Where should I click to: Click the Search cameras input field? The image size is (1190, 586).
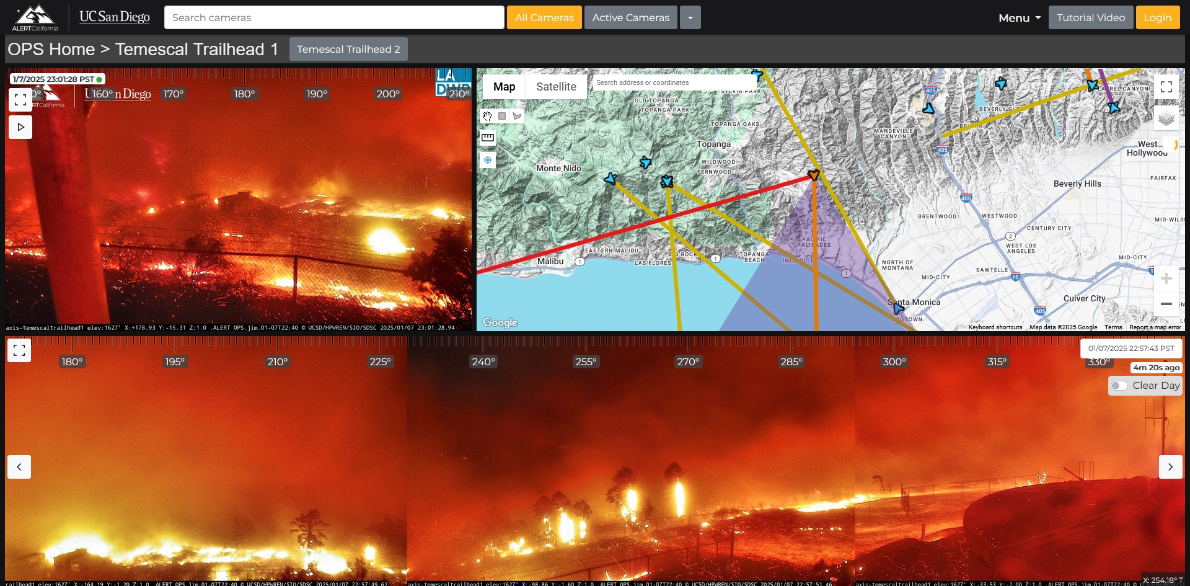click(333, 18)
